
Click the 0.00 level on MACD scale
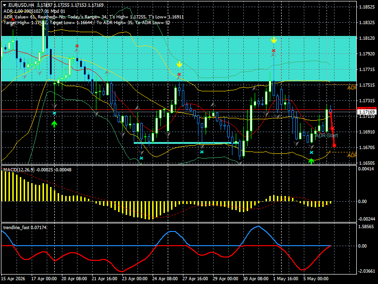[x=362, y=202]
